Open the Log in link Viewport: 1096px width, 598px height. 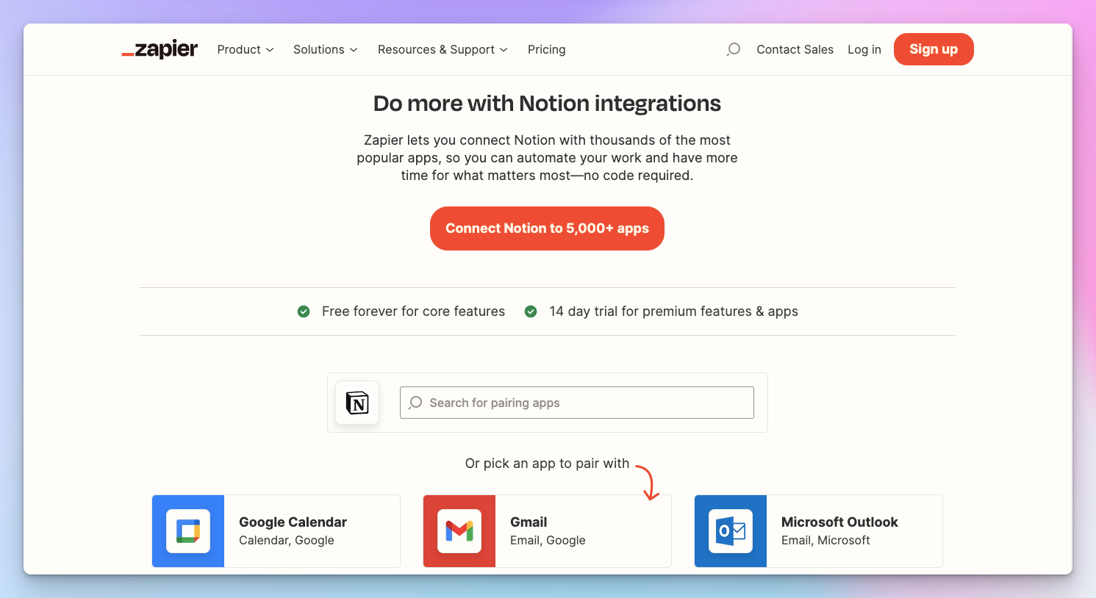[x=864, y=49]
